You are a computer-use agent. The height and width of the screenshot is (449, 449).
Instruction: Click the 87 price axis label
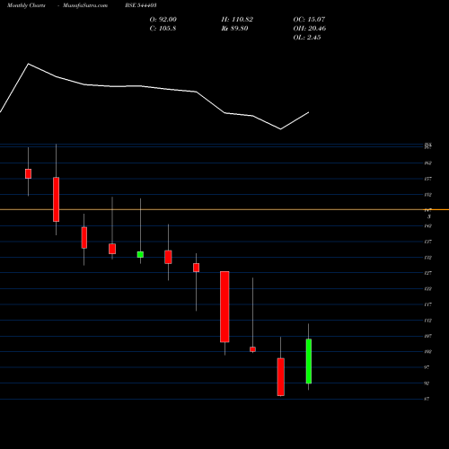pyautogui.click(x=427, y=399)
